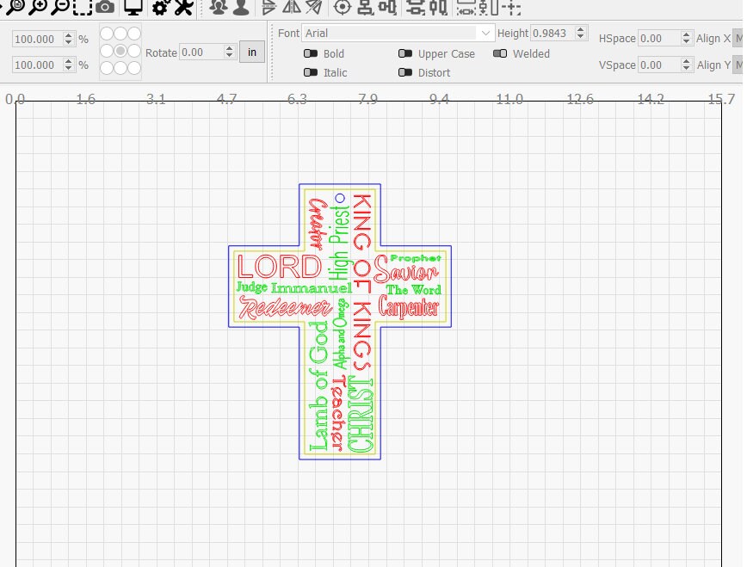Click the camera snapshot icon

point(105,9)
